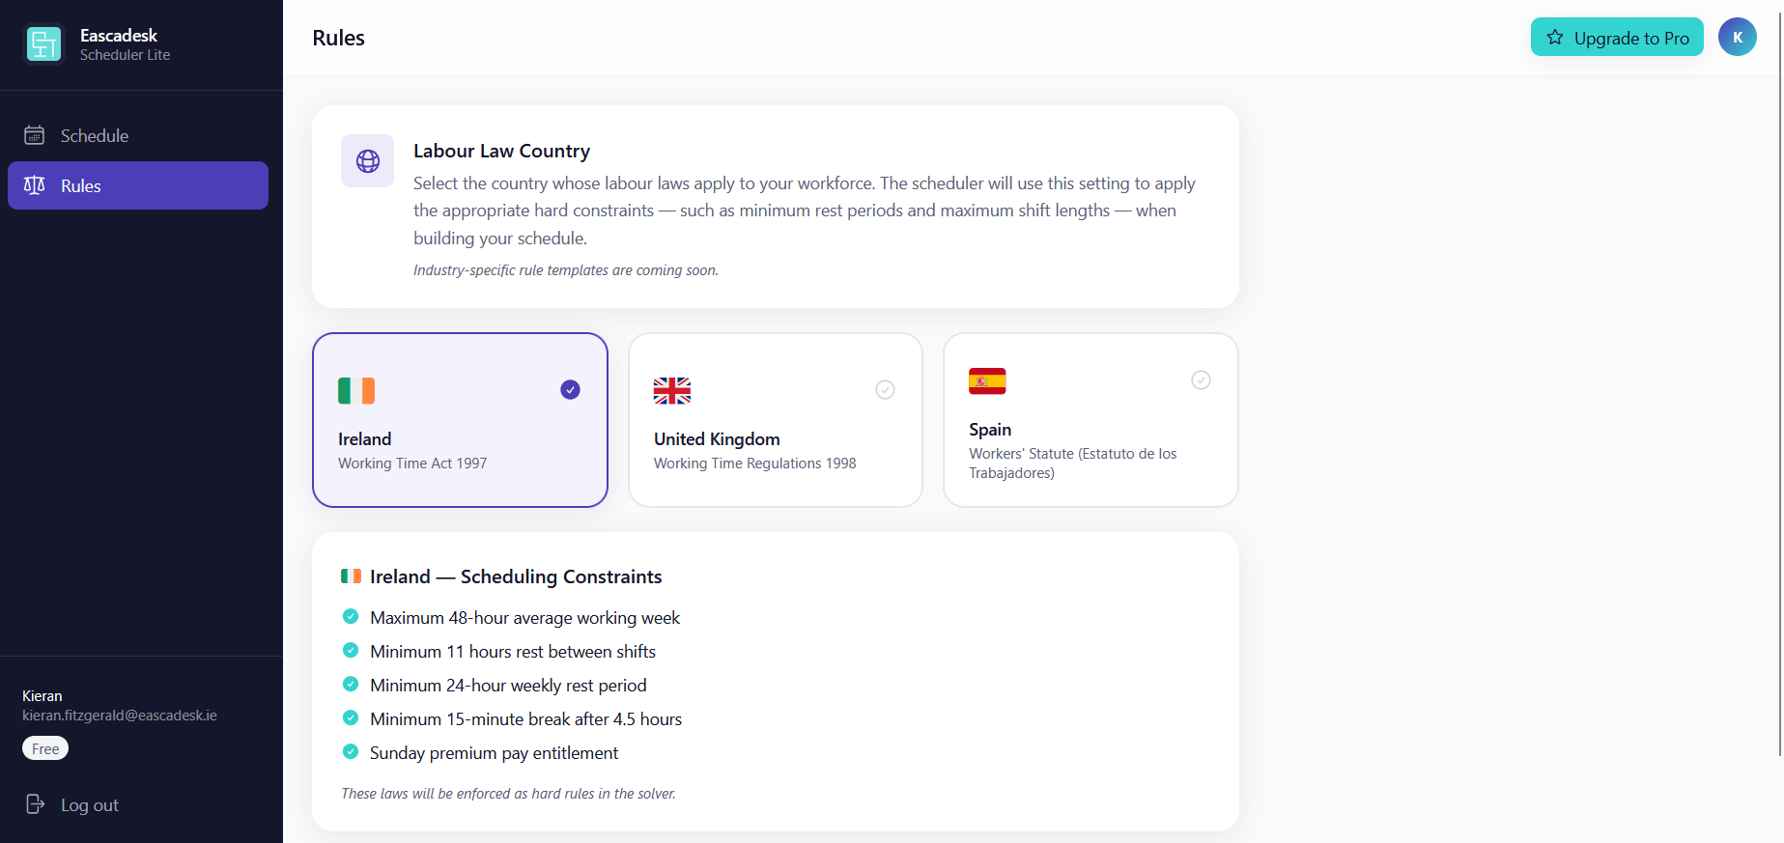Click the Free plan badge
The image size is (1784, 843).
pos(45,748)
